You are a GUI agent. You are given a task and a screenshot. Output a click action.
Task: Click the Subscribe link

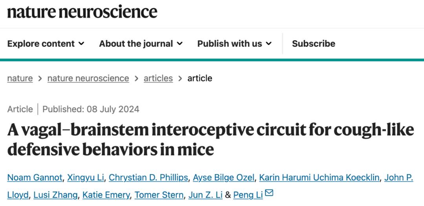tap(313, 44)
